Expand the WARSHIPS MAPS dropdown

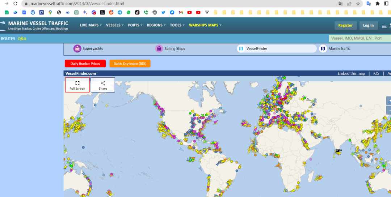[205, 25]
